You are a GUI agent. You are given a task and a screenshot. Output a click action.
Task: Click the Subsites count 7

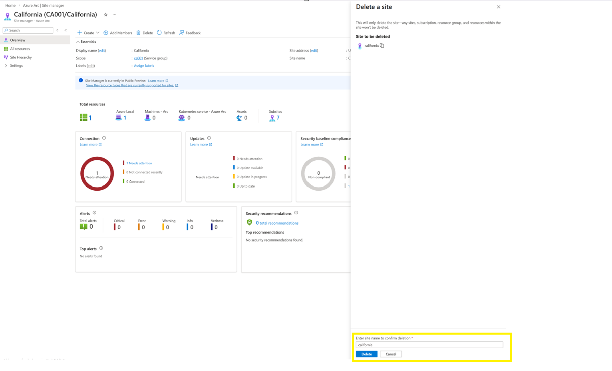pos(278,118)
